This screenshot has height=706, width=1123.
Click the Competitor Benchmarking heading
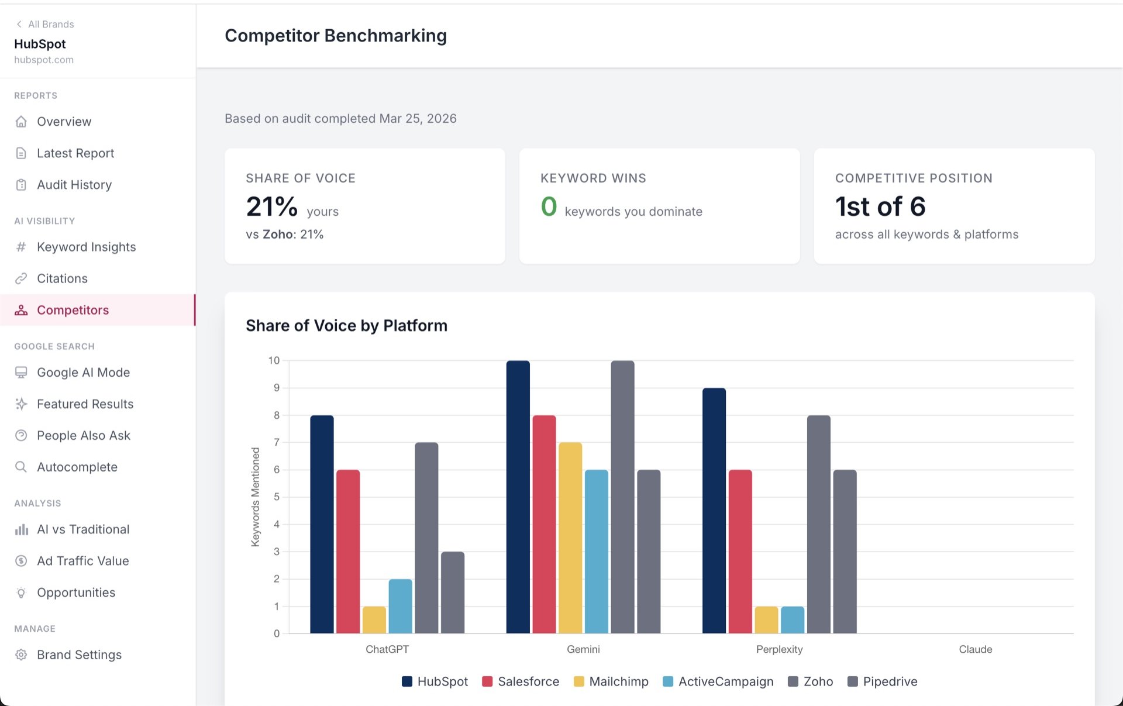[x=336, y=36]
